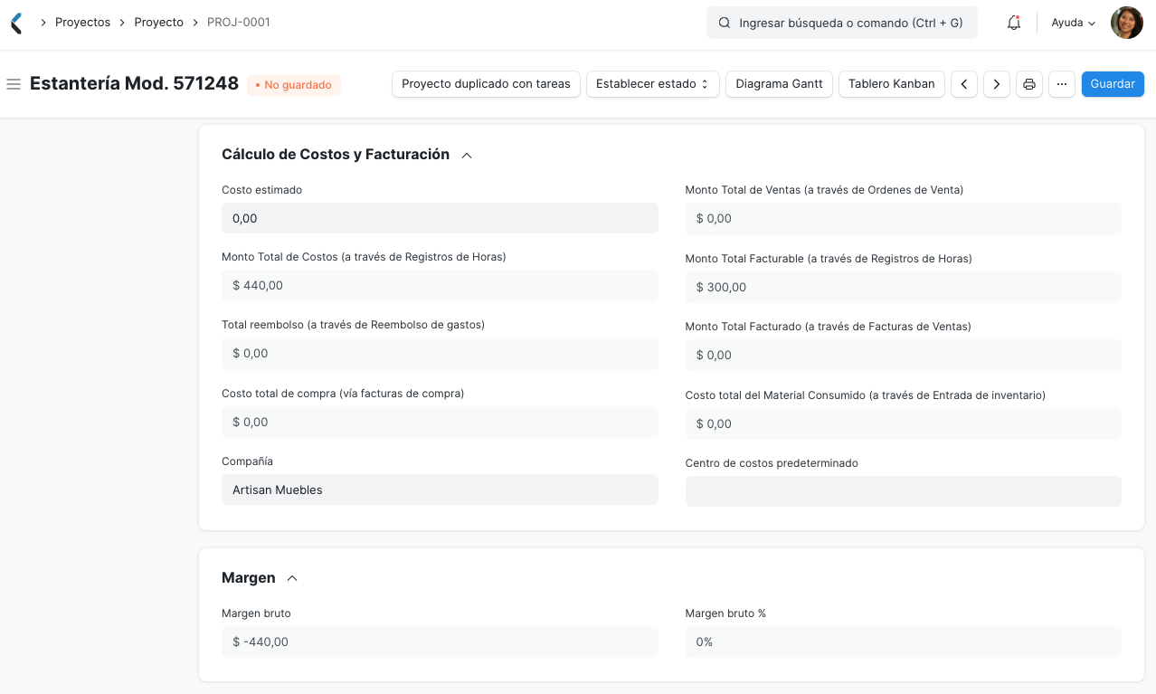Select the $ 300,00 billable amount value
Viewport: 1156px width, 694px height.
722,287
